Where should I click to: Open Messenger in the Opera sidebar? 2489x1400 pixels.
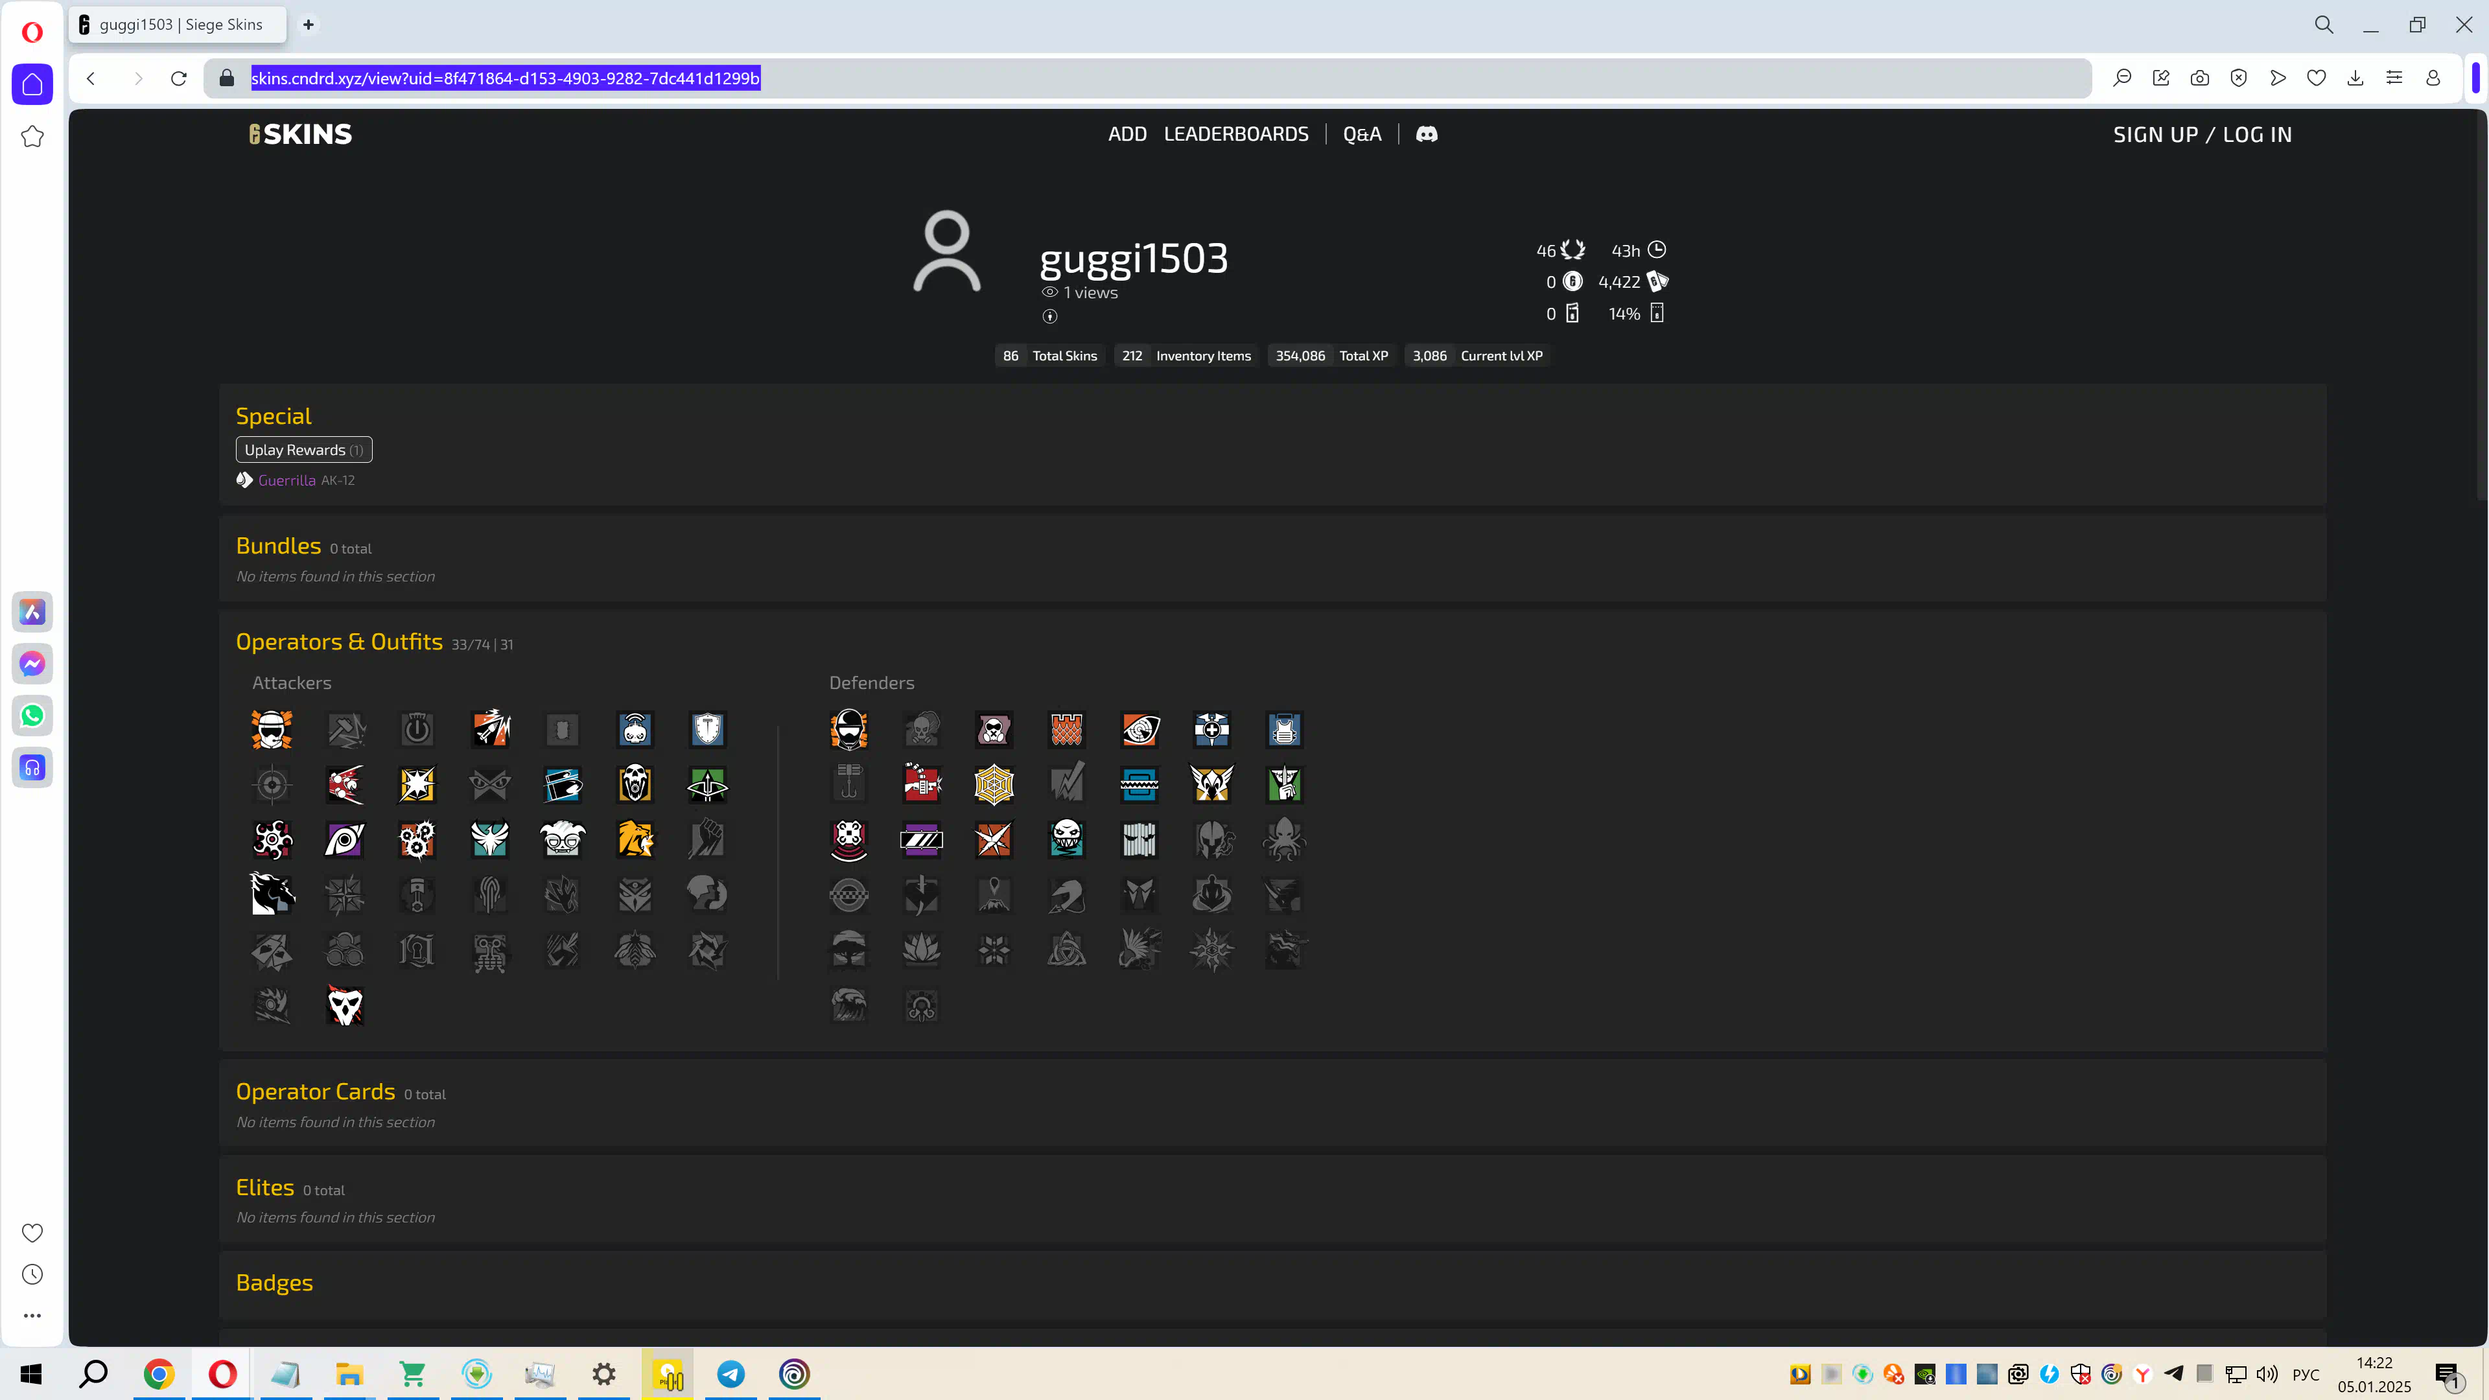pos(32,664)
